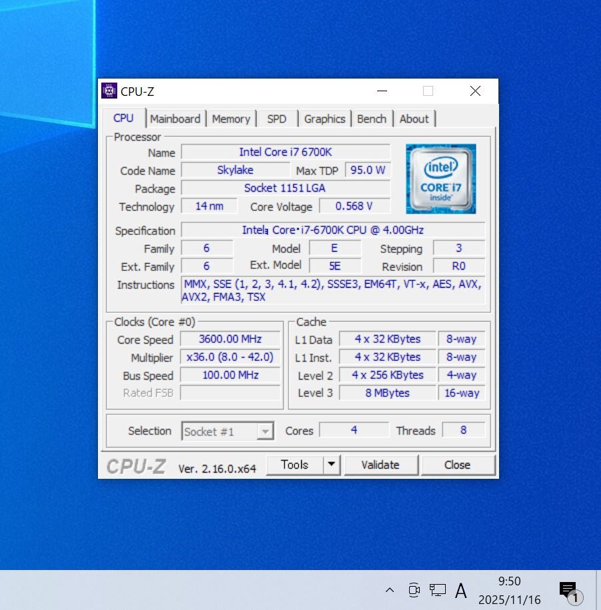The image size is (601, 610).
Task: Click the Close button at bottom right
Action: click(457, 465)
